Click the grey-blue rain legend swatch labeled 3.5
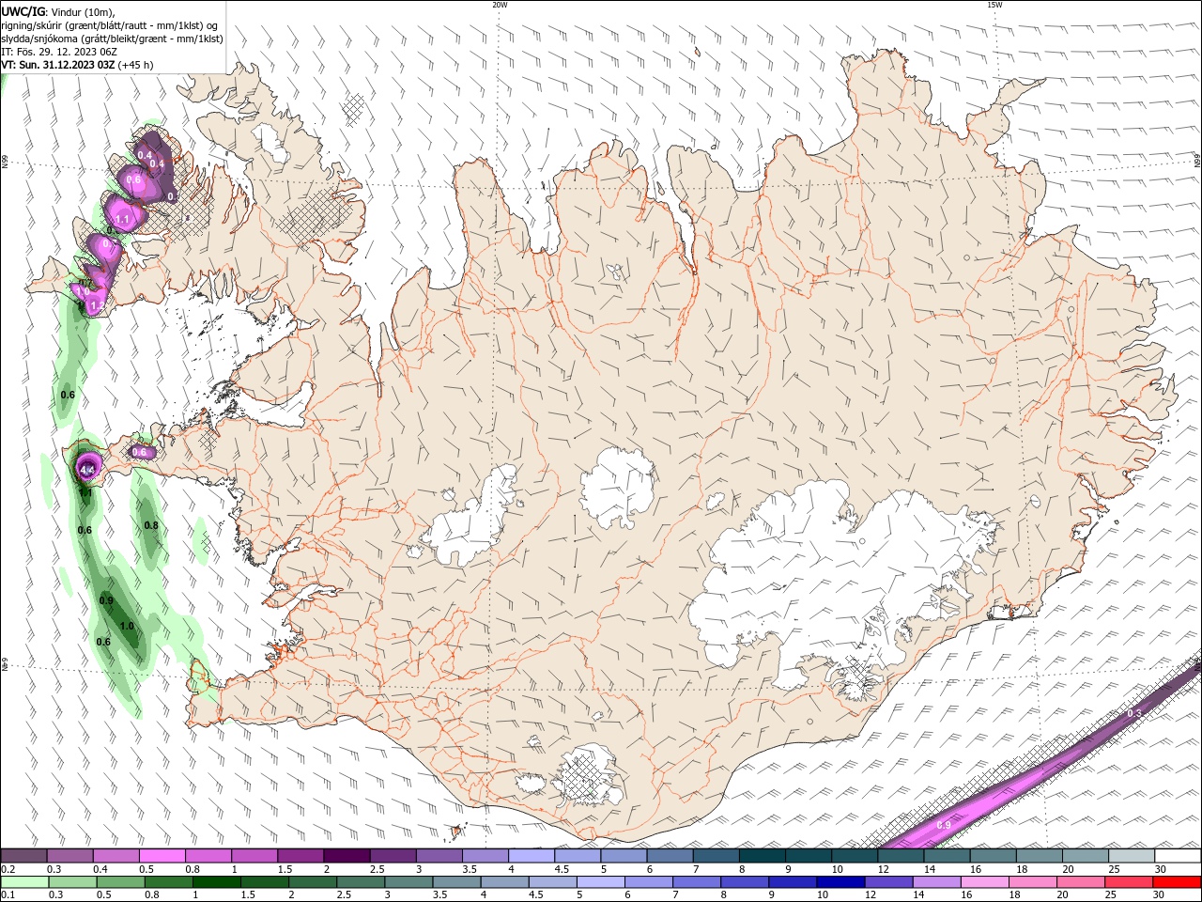 pos(455,882)
